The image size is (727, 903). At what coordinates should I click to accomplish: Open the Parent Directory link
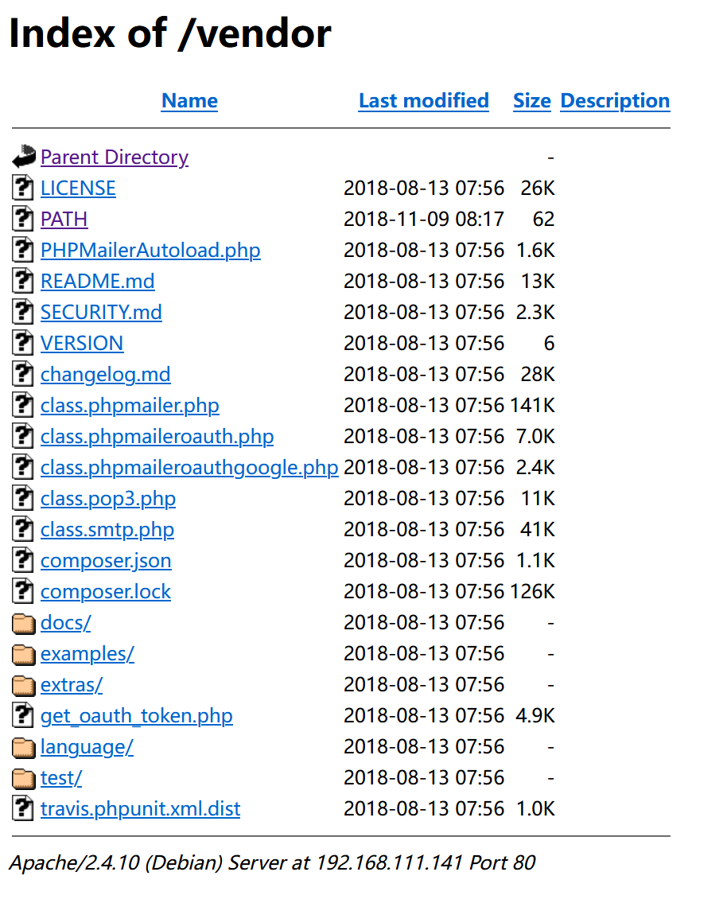115,158
